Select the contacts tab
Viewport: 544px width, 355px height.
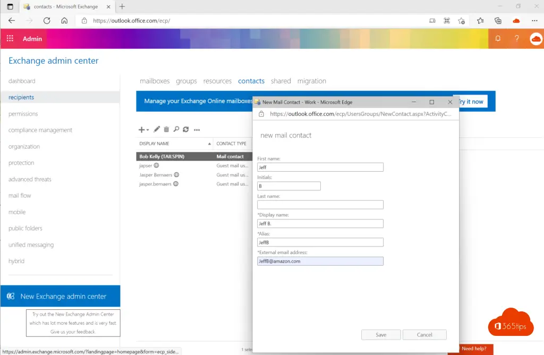coord(251,81)
